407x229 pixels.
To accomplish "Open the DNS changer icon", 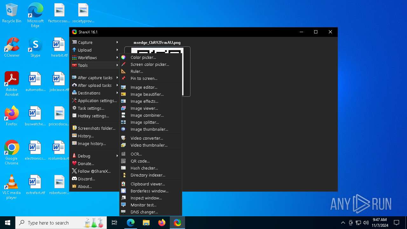I will coord(123,212).
